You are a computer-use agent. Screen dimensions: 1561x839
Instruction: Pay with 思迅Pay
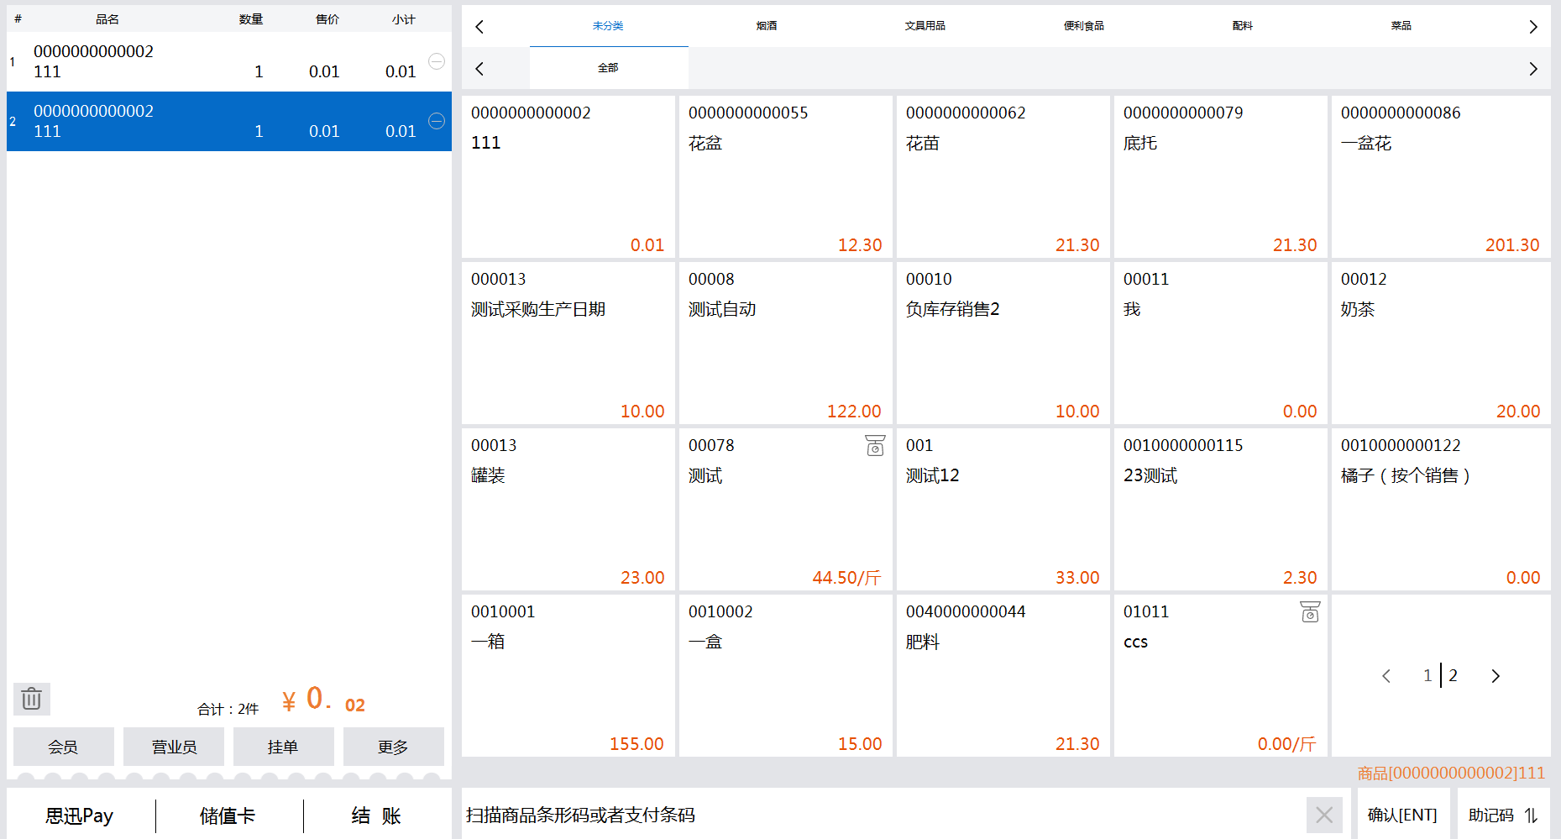point(80,815)
